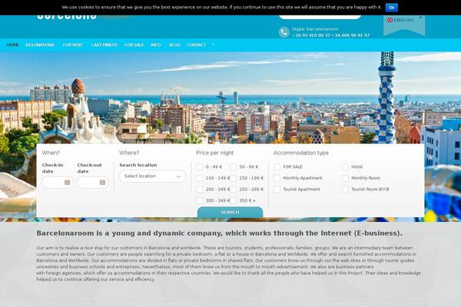Image resolution: width=461 pixels, height=307 pixels.
Task: Open the CONTACT menu item
Action: pos(197,45)
